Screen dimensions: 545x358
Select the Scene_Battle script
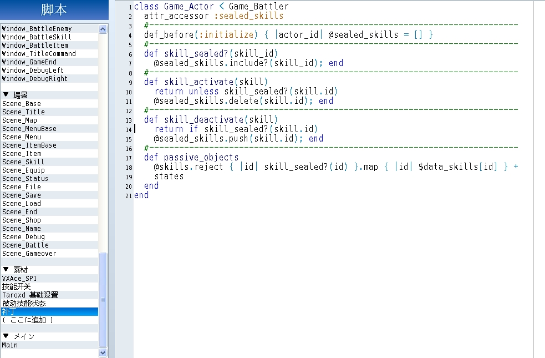click(50, 245)
